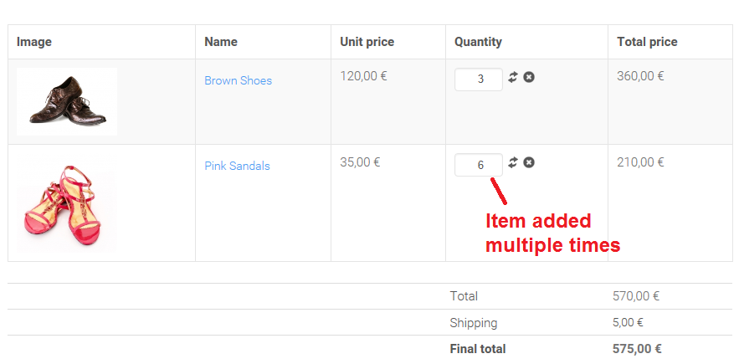
Task: Click the Brown Shoes product thumbnail
Action: 67,101
